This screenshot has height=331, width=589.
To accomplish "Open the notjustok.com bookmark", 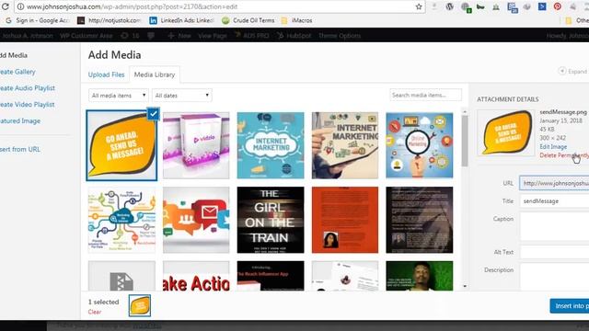I will [110, 20].
